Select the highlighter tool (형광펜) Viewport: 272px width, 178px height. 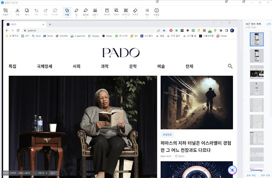coord(86,12)
